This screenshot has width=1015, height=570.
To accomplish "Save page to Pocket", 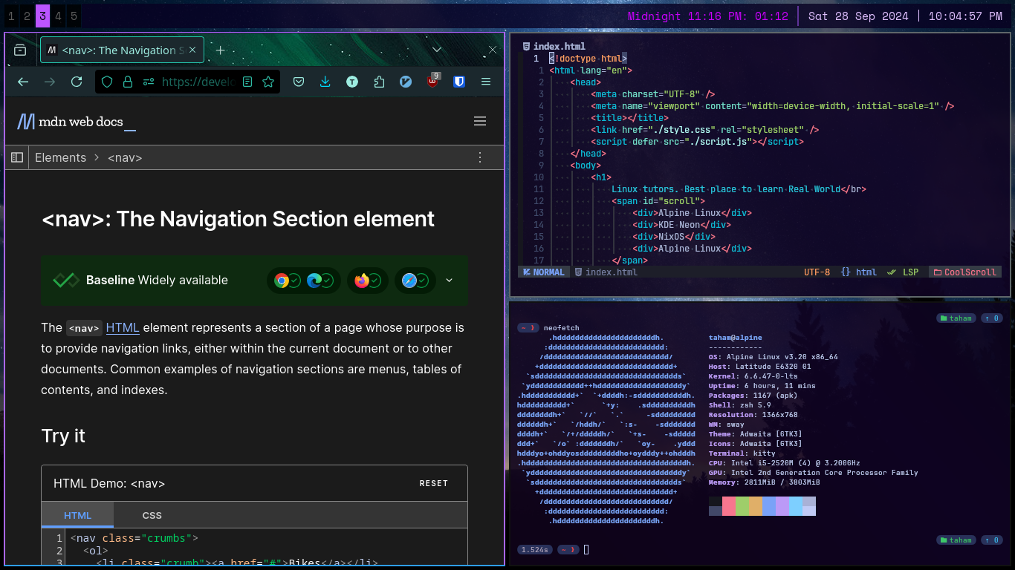I will pos(298,82).
